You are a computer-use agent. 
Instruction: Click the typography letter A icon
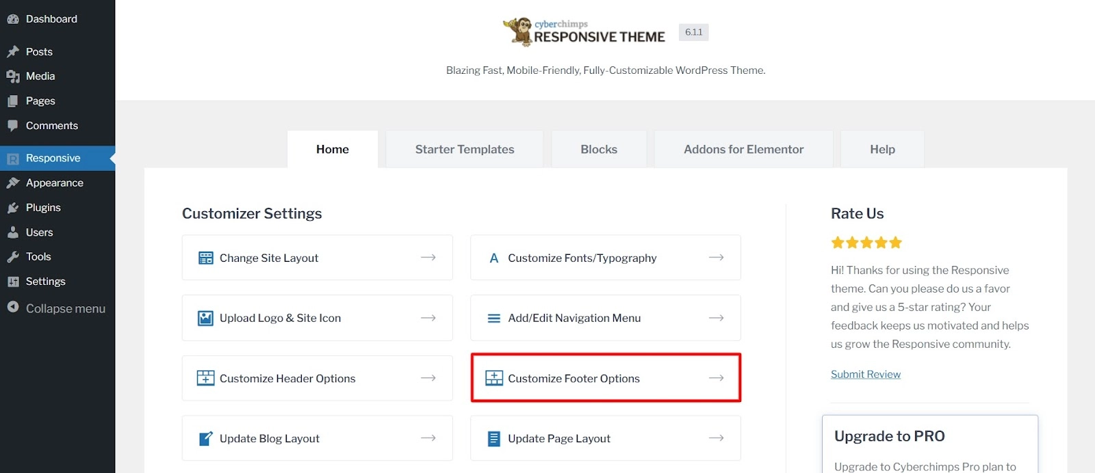(493, 258)
